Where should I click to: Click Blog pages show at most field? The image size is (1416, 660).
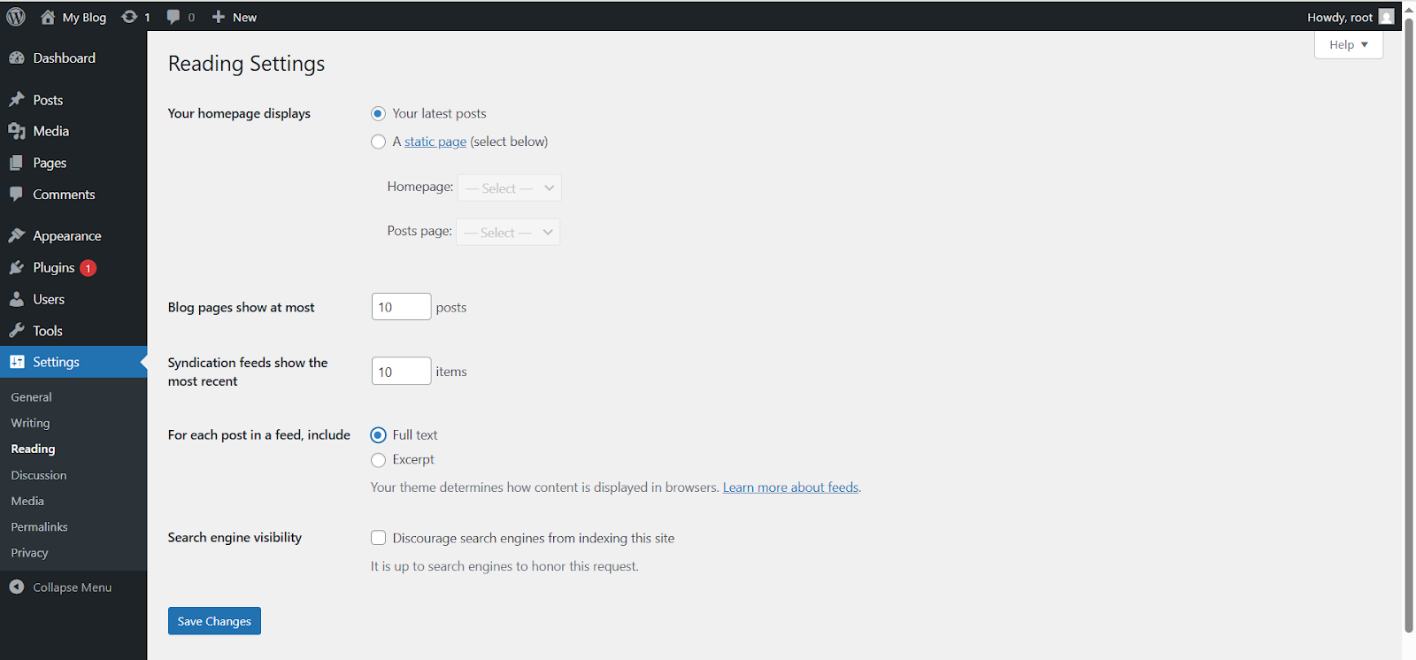pos(401,306)
